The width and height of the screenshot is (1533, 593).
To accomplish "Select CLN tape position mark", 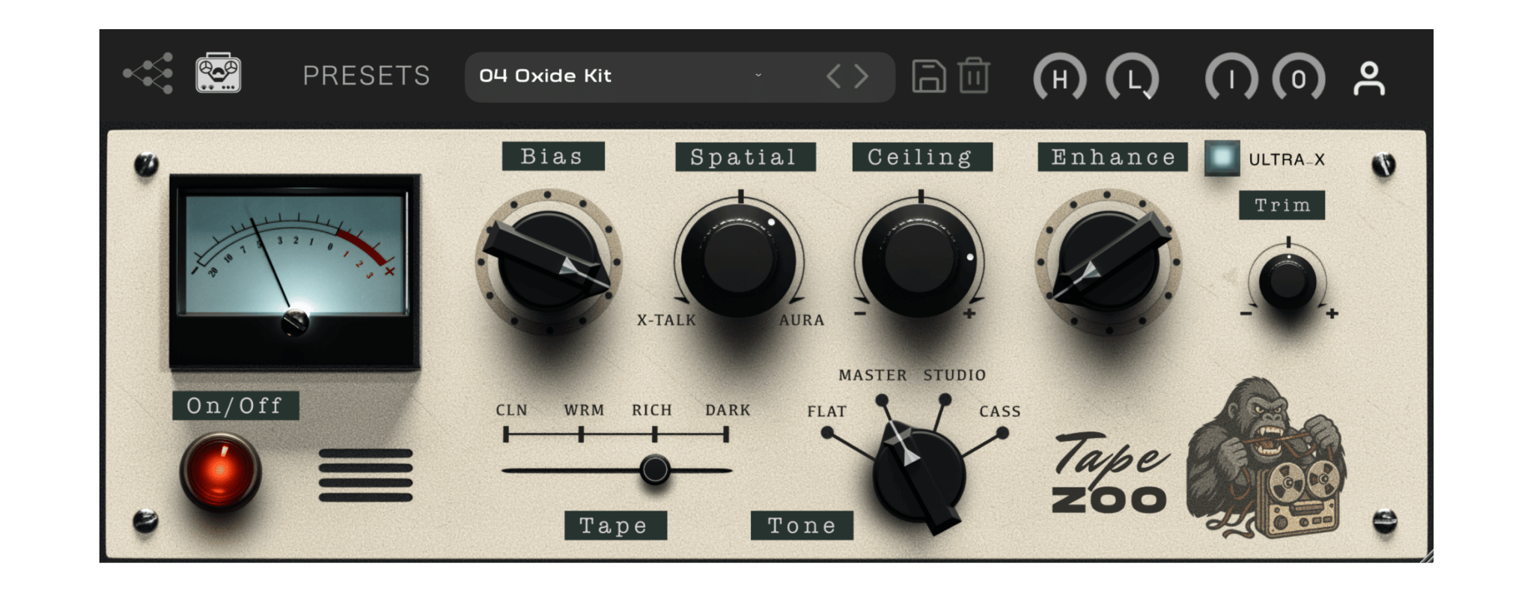I will (x=507, y=434).
